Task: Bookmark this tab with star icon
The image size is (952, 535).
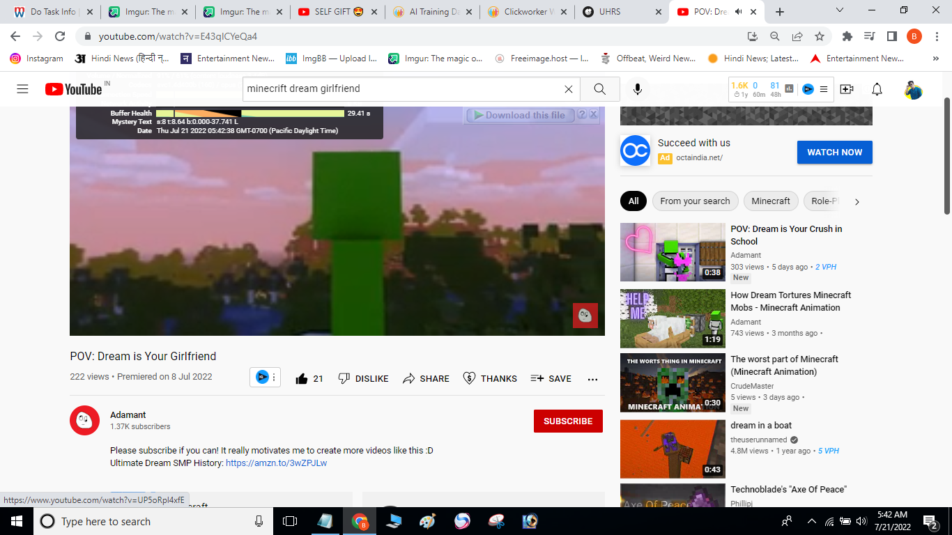Action: [820, 36]
